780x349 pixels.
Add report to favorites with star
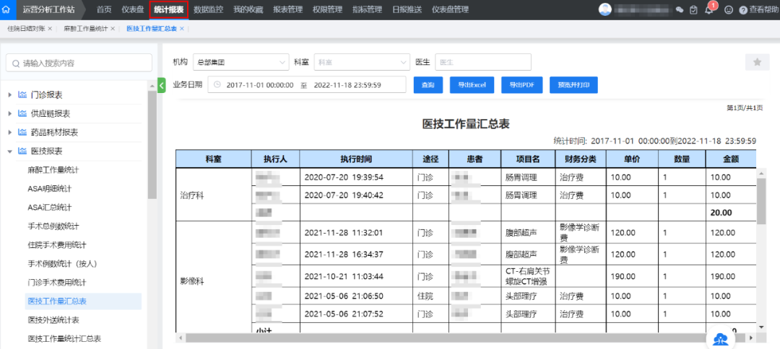pos(757,62)
